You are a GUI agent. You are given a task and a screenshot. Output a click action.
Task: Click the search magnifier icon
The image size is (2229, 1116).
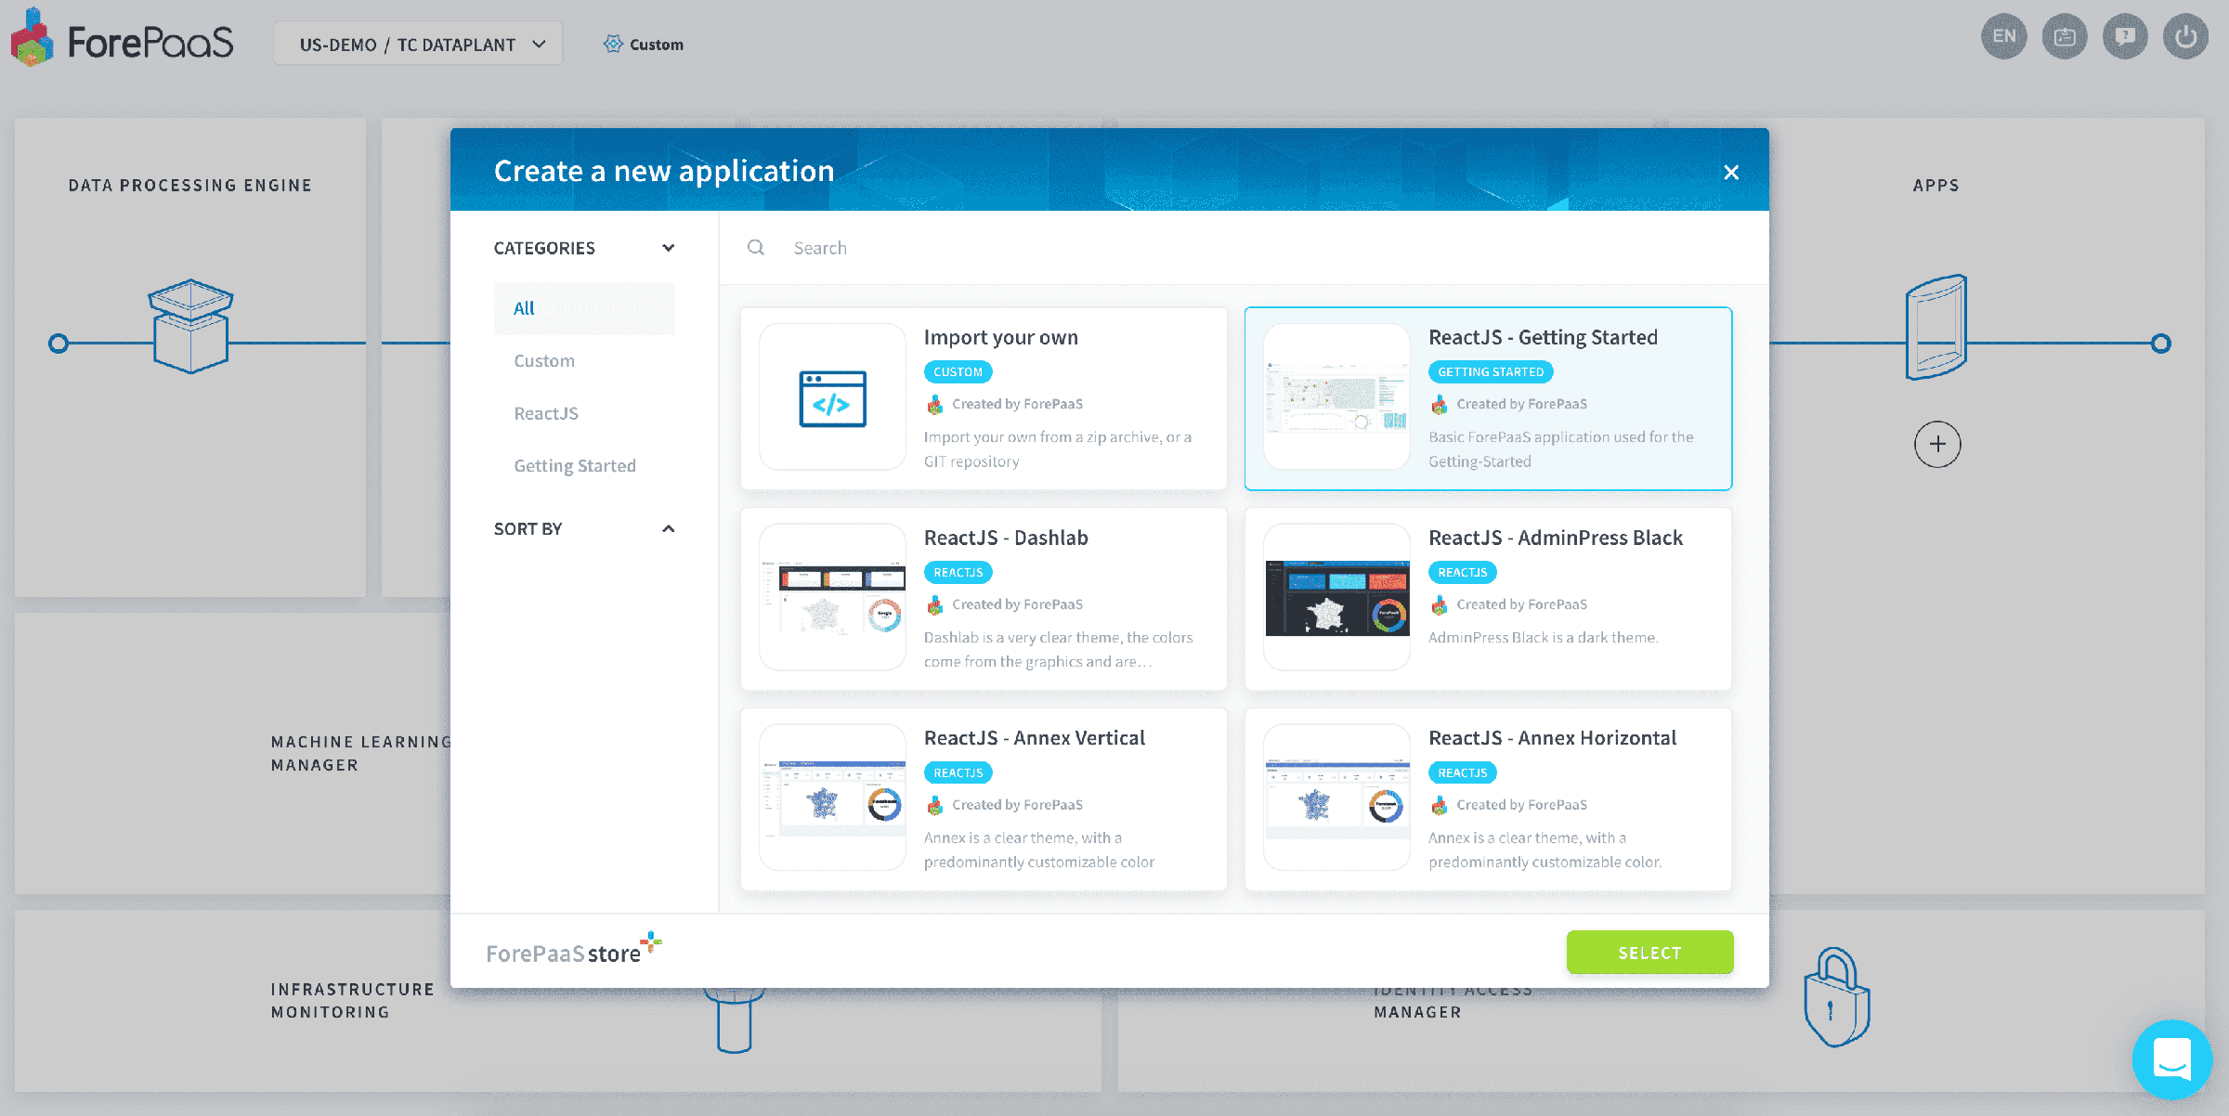(756, 248)
